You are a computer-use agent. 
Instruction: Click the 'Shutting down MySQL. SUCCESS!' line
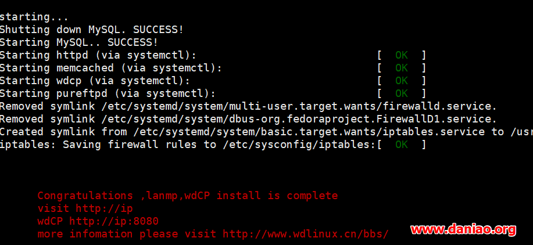tap(91, 30)
